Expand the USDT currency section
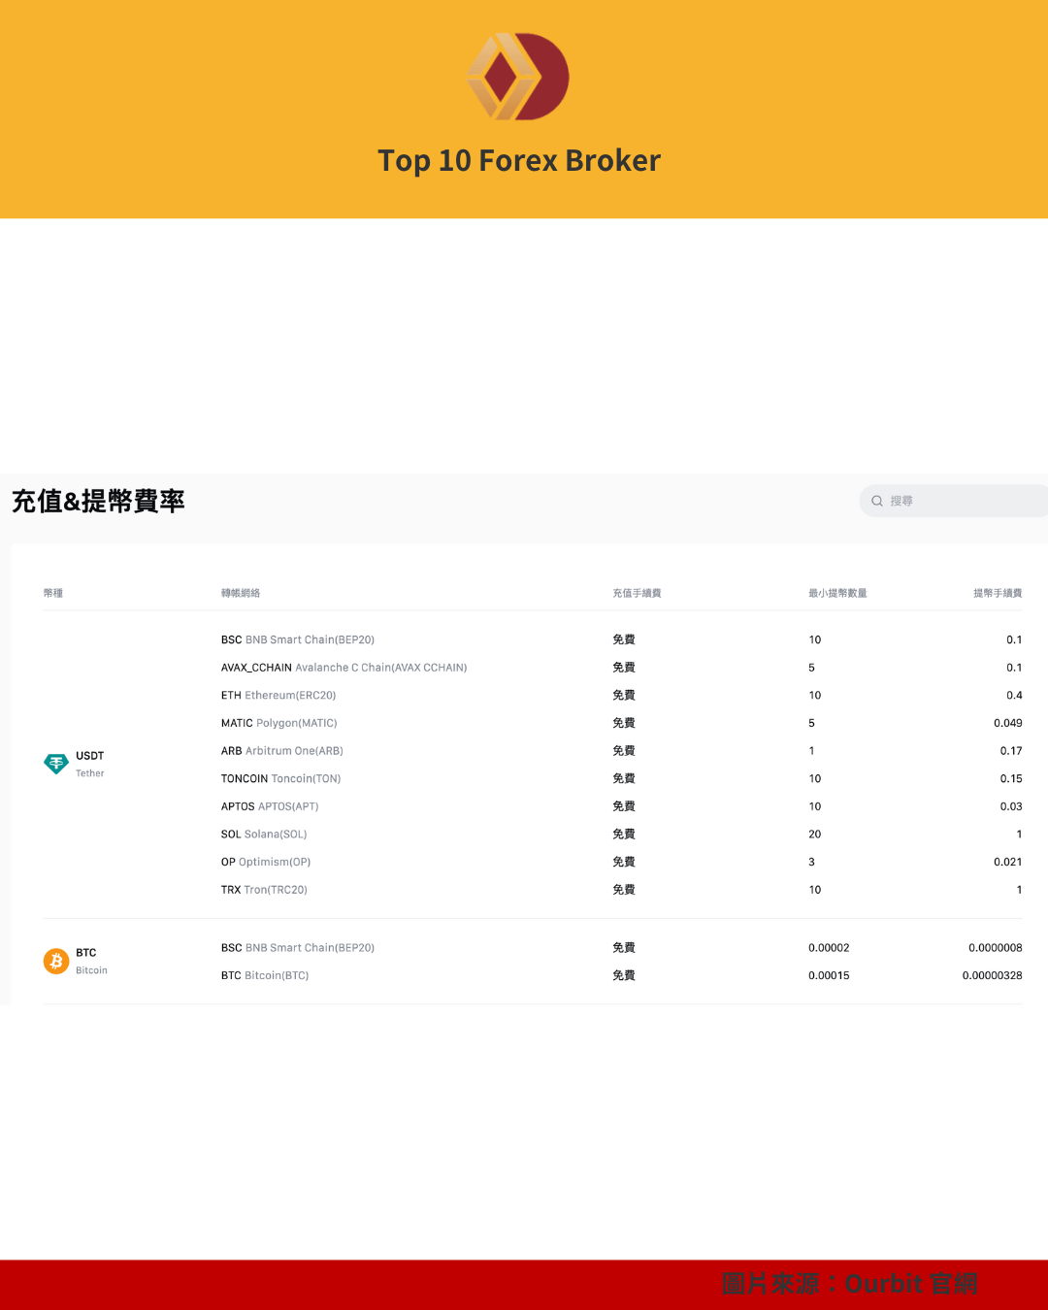Screen dimensions: 1048x1310 pyautogui.click(x=89, y=764)
